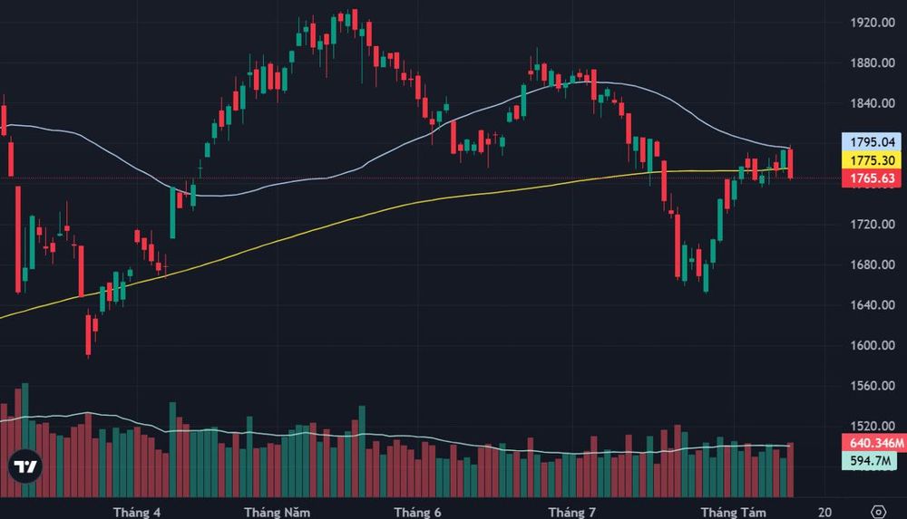
Task: Click the 1600.00 price scale label
Action: tap(873, 345)
